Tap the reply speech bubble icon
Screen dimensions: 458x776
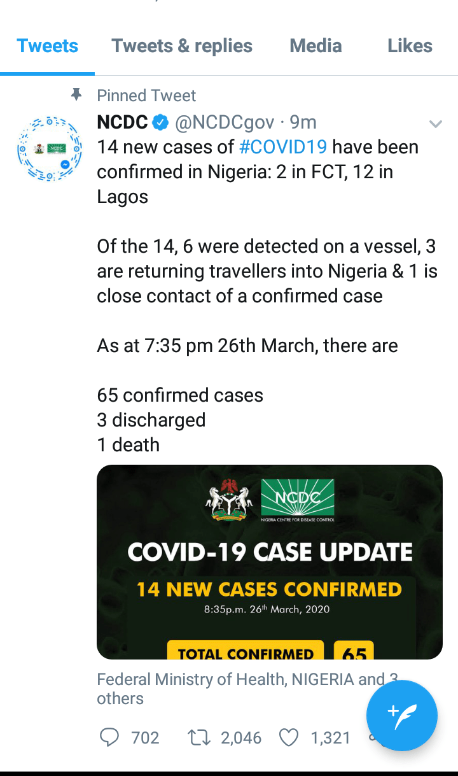[x=110, y=737]
